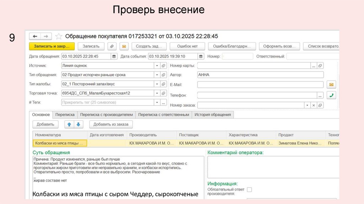Click the Продакт column header

coord(301,135)
